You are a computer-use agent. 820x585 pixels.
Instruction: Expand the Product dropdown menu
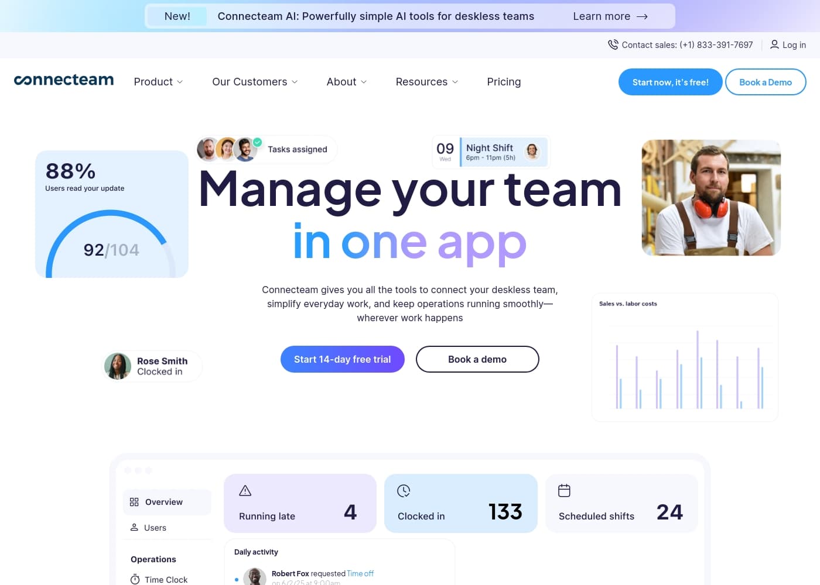[158, 82]
